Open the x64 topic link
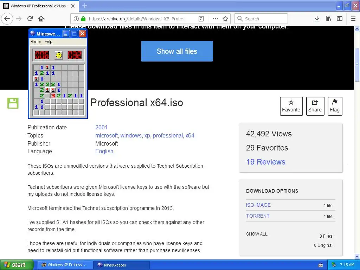The width and height of the screenshot is (360, 270). click(190, 135)
